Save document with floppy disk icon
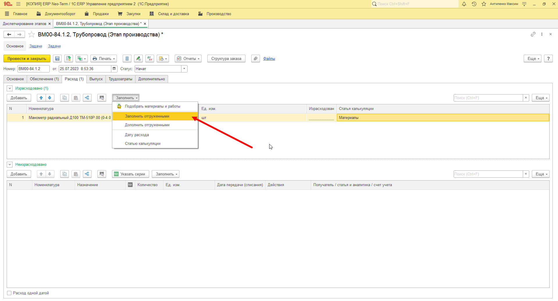The image size is (558, 301). coord(57,58)
